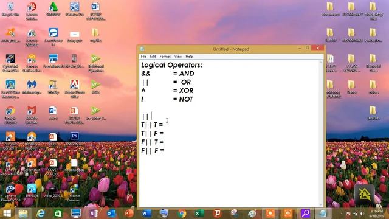Open Word from the taskbar
This screenshot has height=219, width=389.
pos(146,214)
